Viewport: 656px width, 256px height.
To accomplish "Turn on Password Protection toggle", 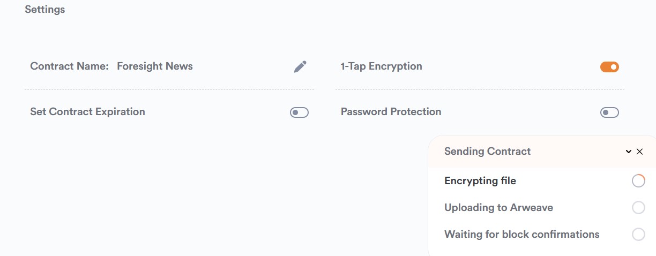I will [609, 112].
